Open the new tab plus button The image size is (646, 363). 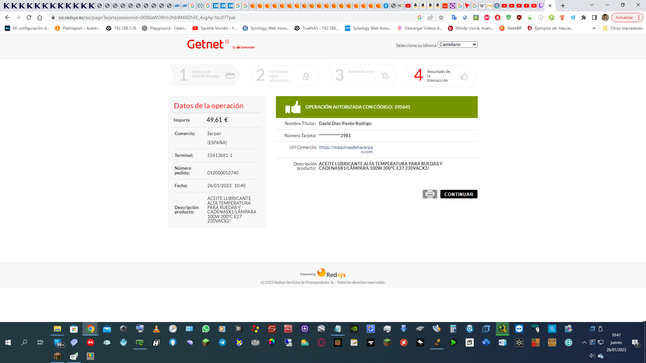click(563, 6)
